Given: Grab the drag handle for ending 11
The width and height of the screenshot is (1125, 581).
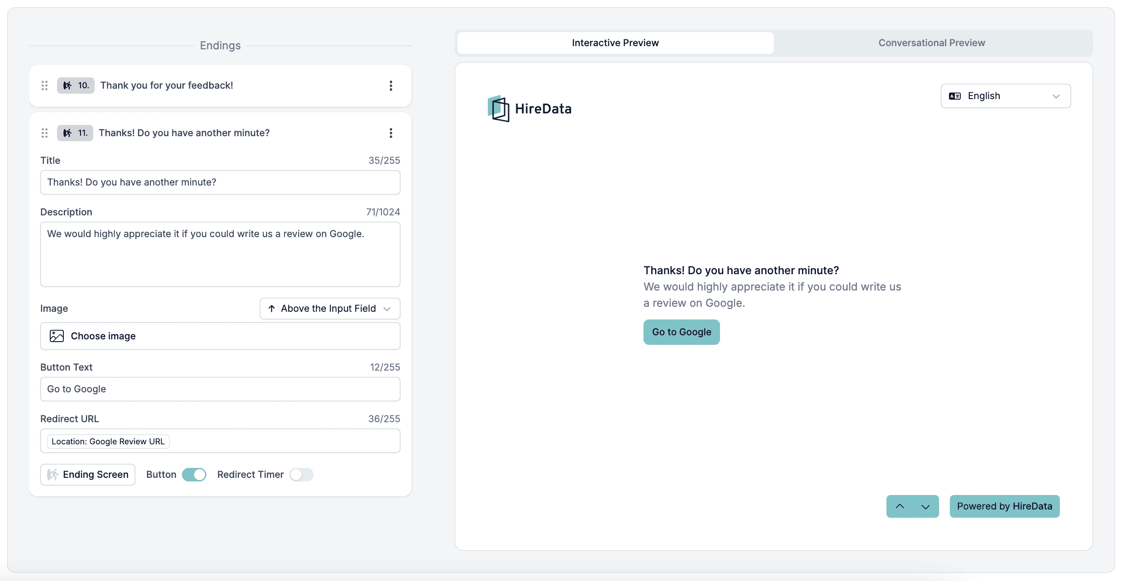Looking at the screenshot, I should (44, 133).
